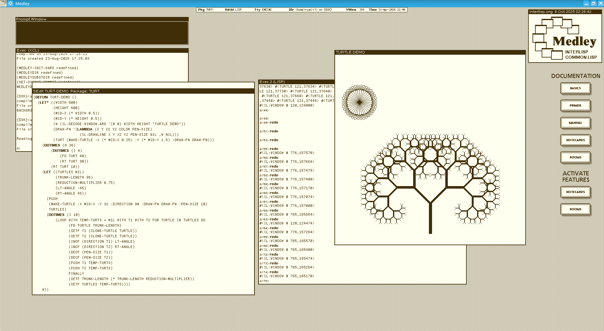Activate the NOTECARDS feature
This screenshot has height=331, width=604.
pos(575,192)
